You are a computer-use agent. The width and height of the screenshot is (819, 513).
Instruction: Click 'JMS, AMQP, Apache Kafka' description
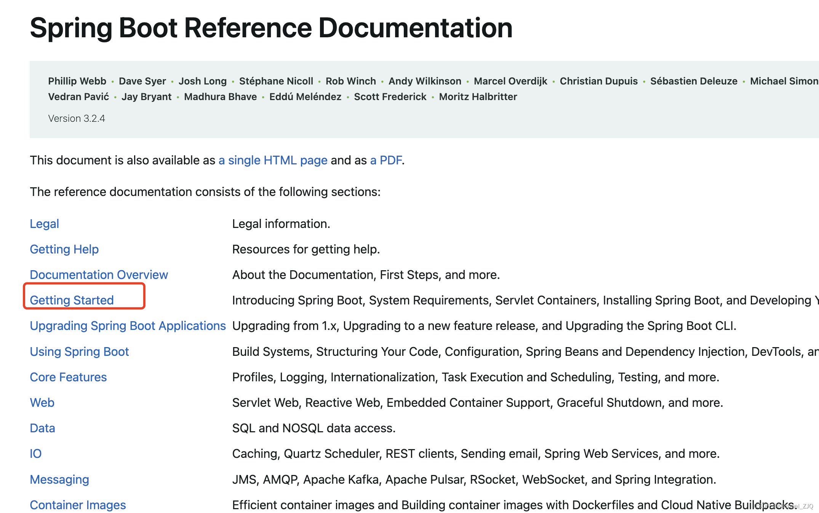[474, 480]
